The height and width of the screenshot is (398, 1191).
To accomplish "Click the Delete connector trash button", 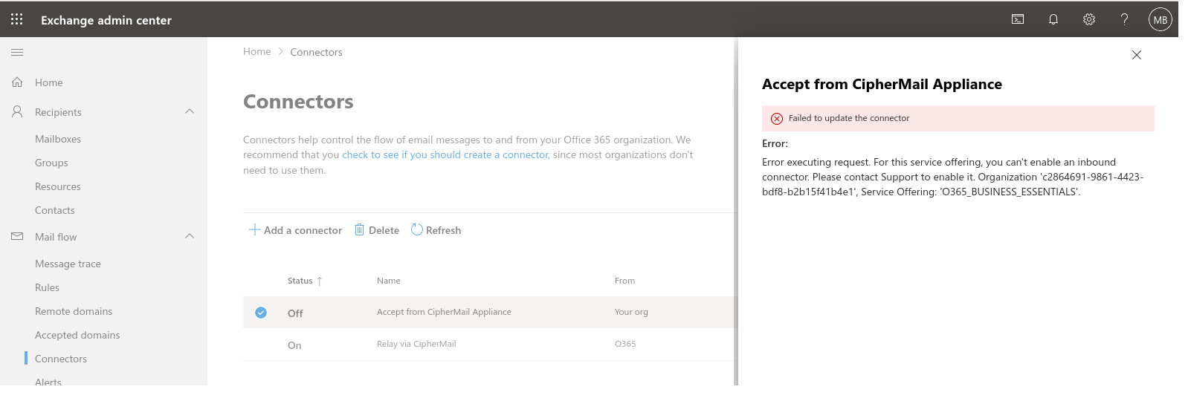I will point(377,230).
